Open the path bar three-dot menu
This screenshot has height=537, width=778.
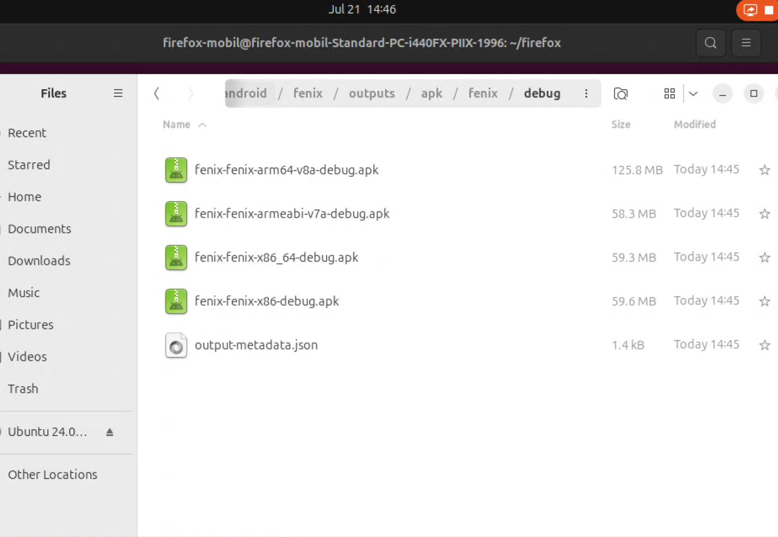coord(586,93)
